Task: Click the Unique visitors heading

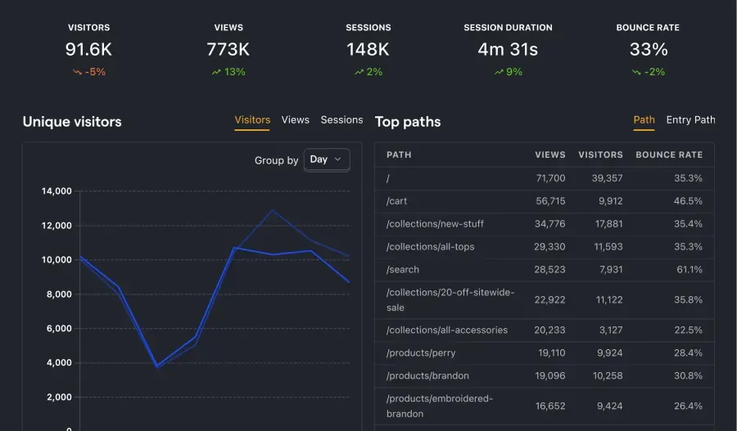Action: [72, 122]
